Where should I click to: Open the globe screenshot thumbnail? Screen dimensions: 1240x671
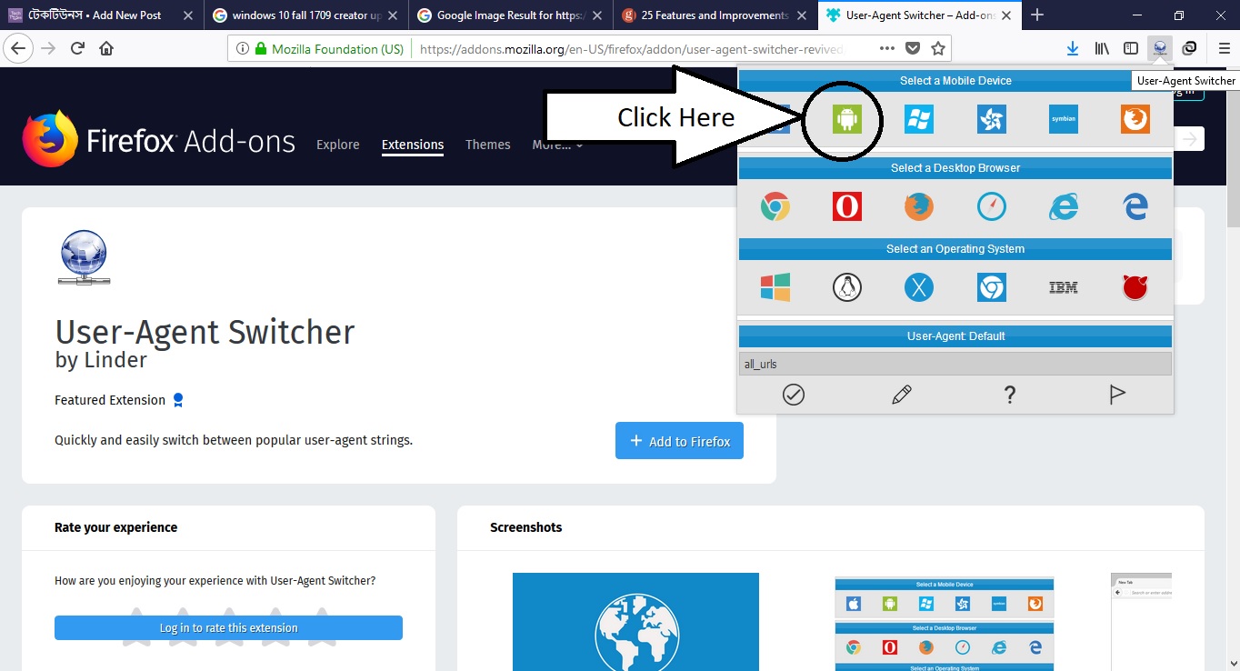pyautogui.click(x=635, y=622)
